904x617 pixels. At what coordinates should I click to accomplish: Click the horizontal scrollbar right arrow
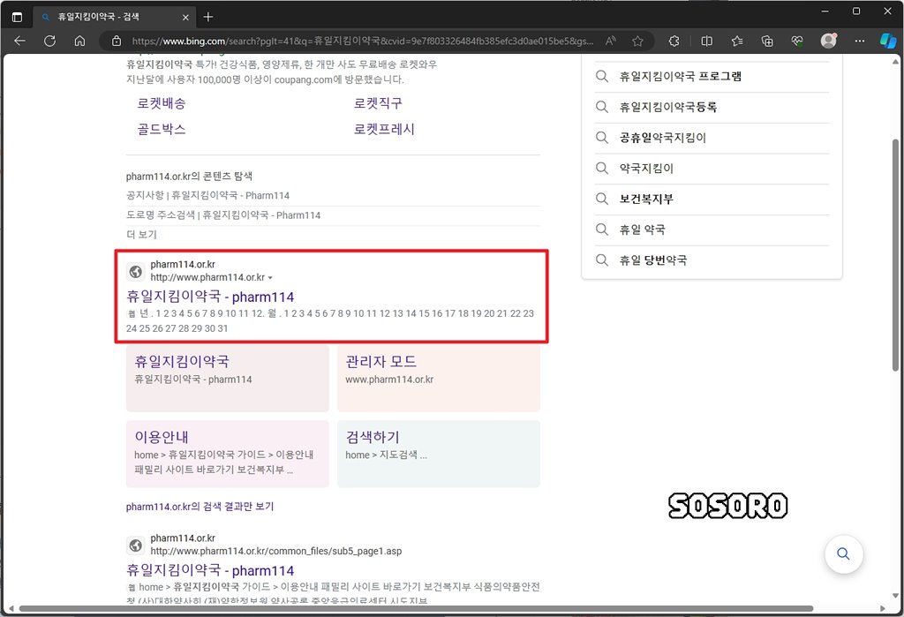coord(883,608)
